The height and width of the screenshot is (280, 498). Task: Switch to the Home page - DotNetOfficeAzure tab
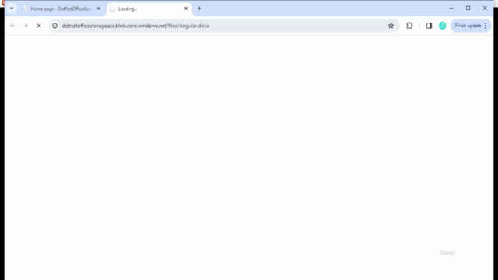tap(61, 9)
